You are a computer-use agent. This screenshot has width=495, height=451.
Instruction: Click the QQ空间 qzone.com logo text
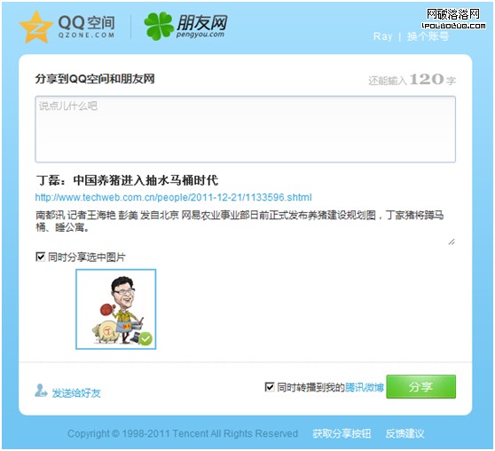point(86,27)
